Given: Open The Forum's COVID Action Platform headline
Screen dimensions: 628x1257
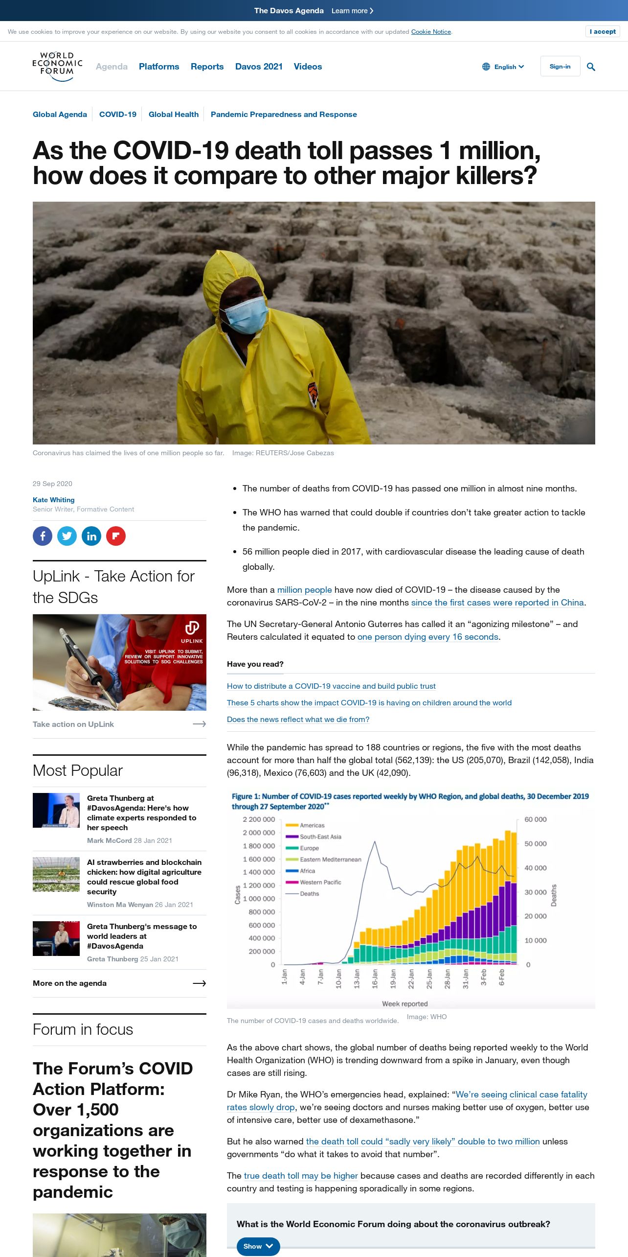Looking at the screenshot, I should pyautogui.click(x=112, y=1130).
